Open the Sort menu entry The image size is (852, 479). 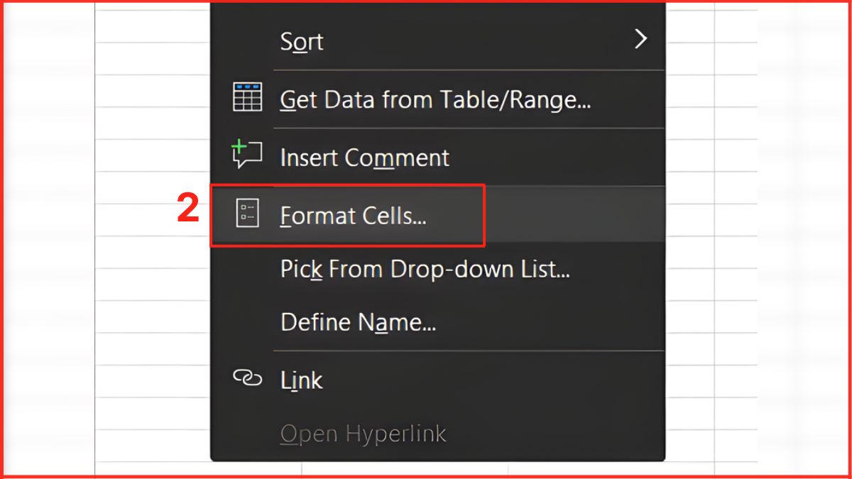pyautogui.click(x=302, y=41)
